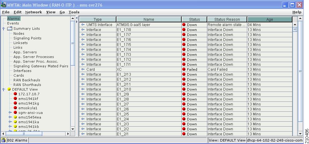
Task: Open App. Server Processes list
Action: click(33, 57)
